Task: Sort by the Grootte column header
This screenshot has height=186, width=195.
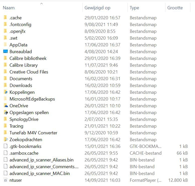Action: [x=175, y=8]
